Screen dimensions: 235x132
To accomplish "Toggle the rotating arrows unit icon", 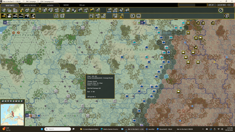I will (x=51, y=10).
